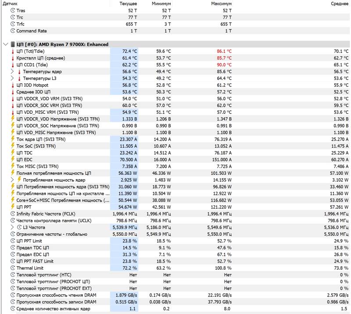This screenshot has height=314, width=351.
Task: Click lightning icon of ЦП VDD_MISC Напряжение
Action: click(13, 132)
